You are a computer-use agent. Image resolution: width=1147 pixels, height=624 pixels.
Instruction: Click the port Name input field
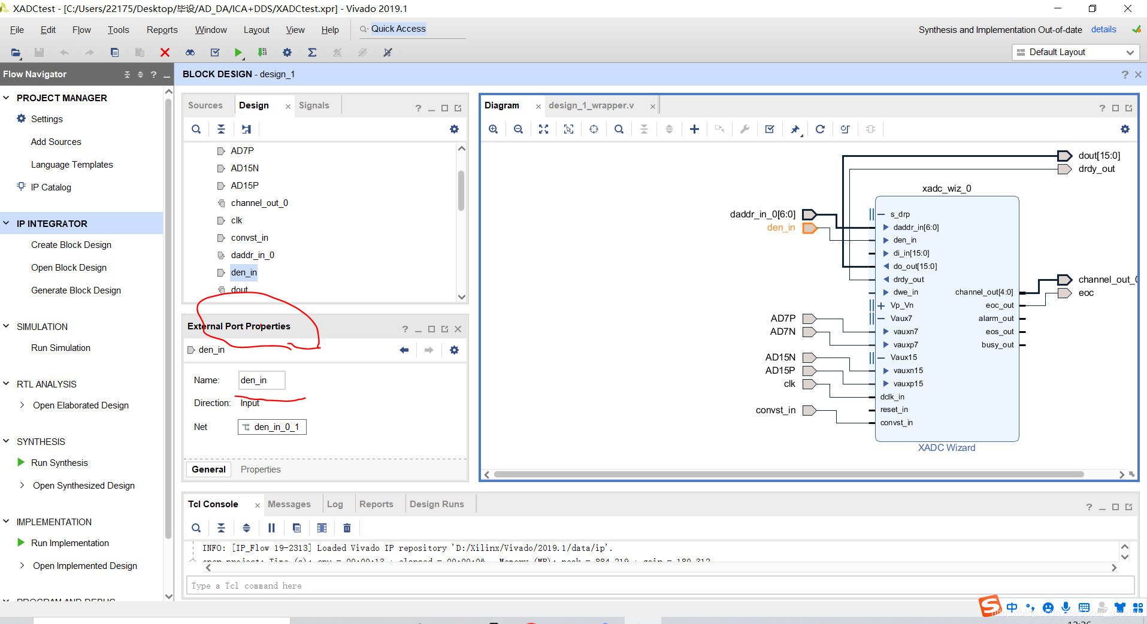[262, 380]
